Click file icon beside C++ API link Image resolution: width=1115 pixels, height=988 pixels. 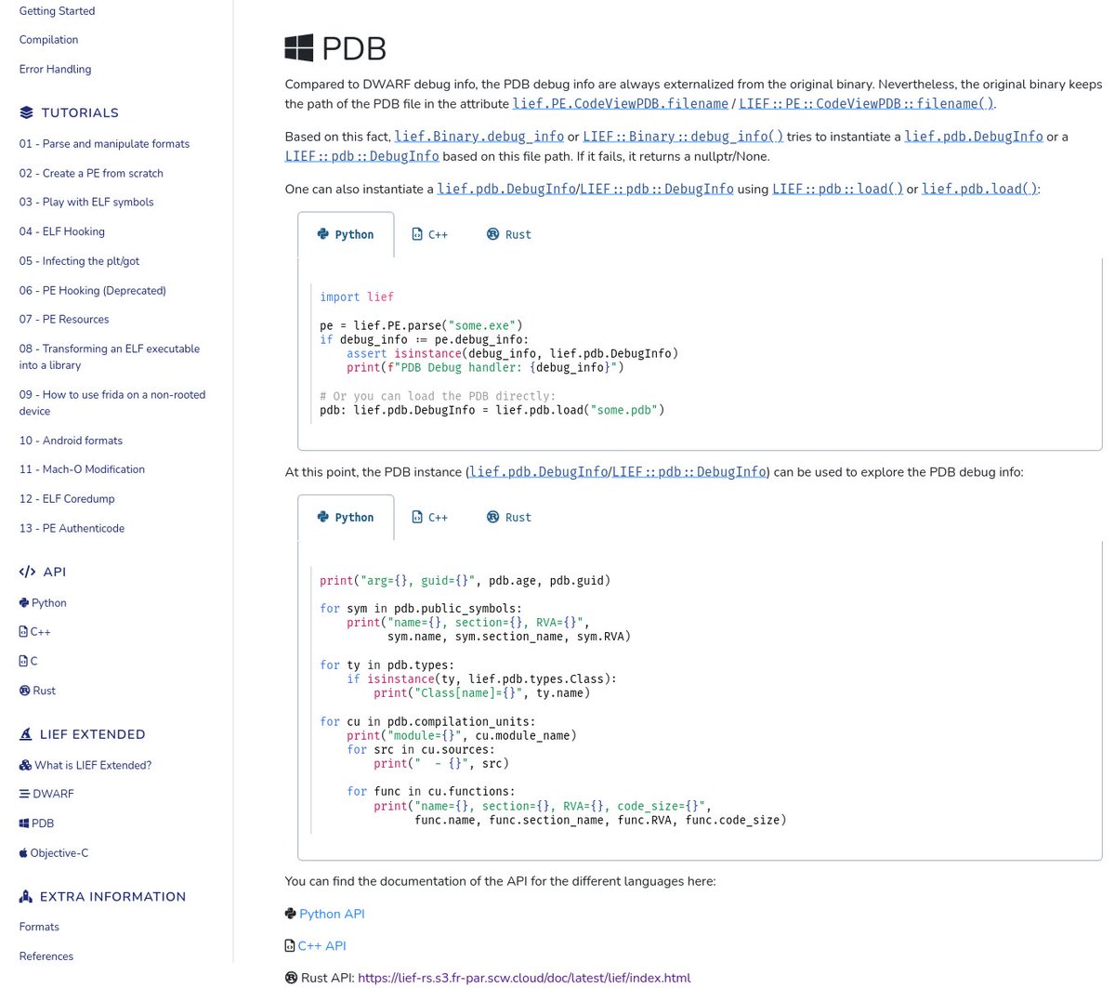[x=290, y=945]
